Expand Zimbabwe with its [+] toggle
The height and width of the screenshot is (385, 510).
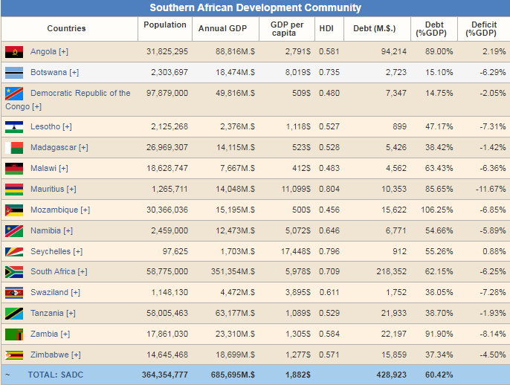tap(76, 355)
